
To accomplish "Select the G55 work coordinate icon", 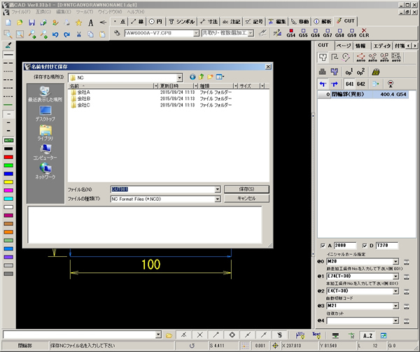I will (303, 33).
